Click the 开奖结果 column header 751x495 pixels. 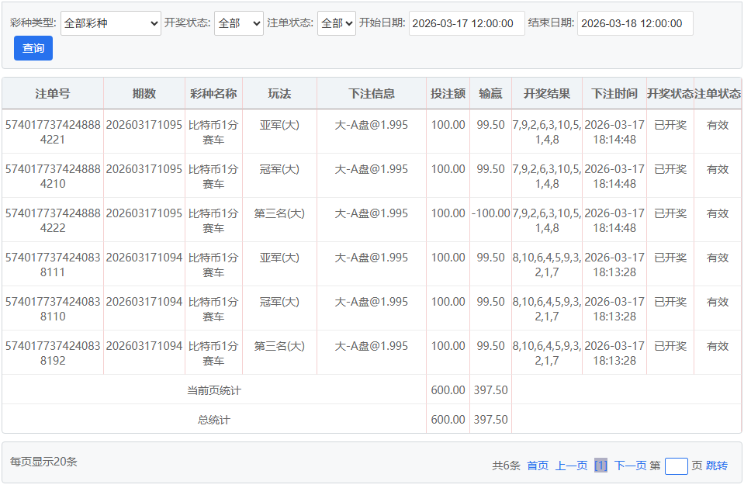click(546, 93)
